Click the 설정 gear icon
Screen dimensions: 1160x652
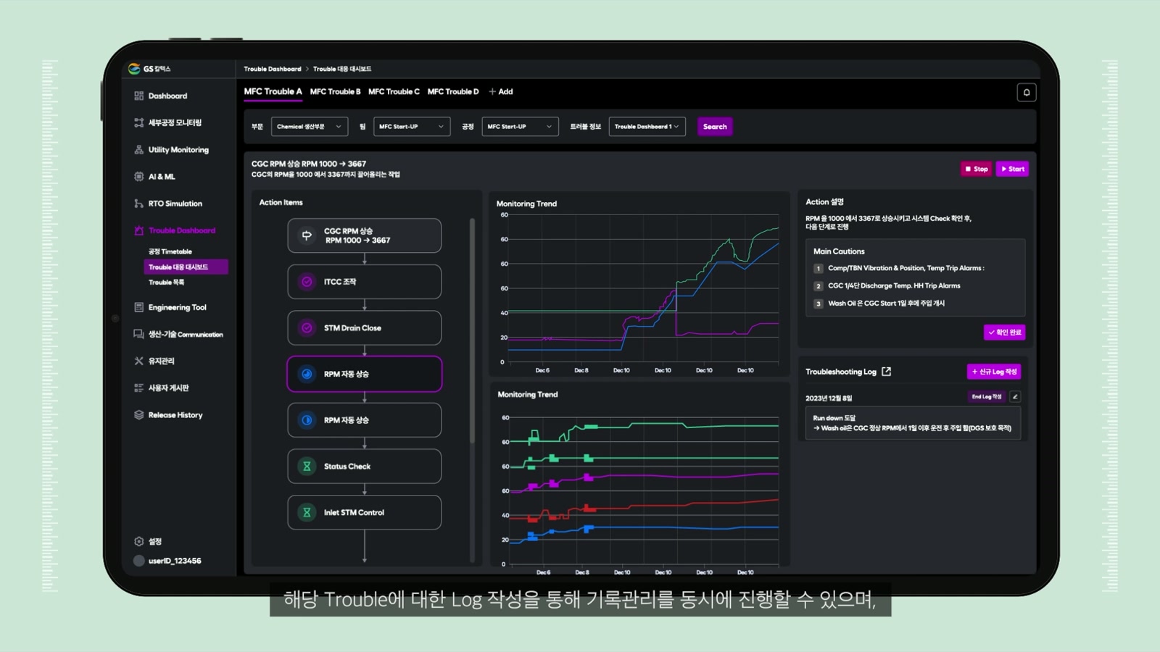tap(138, 541)
